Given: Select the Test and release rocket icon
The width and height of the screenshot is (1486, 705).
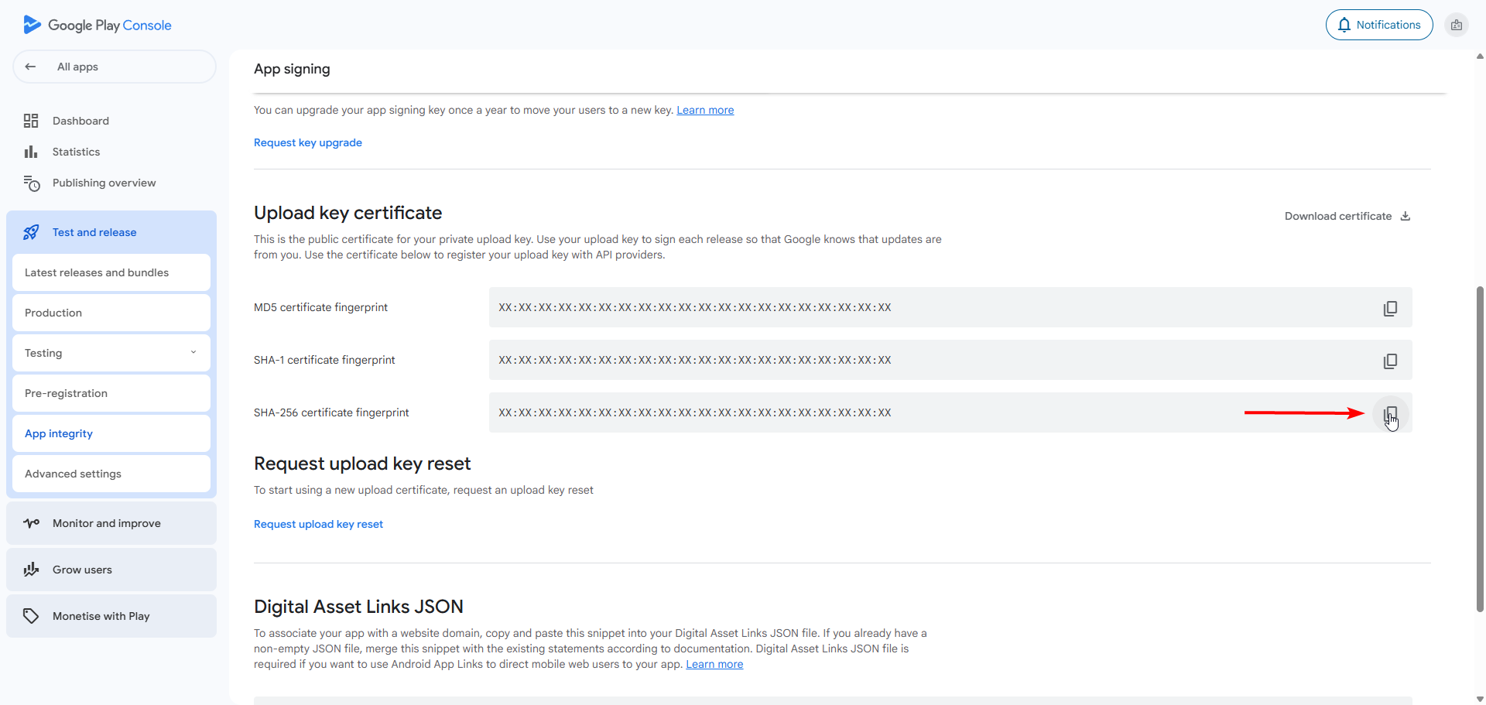Looking at the screenshot, I should tap(31, 232).
